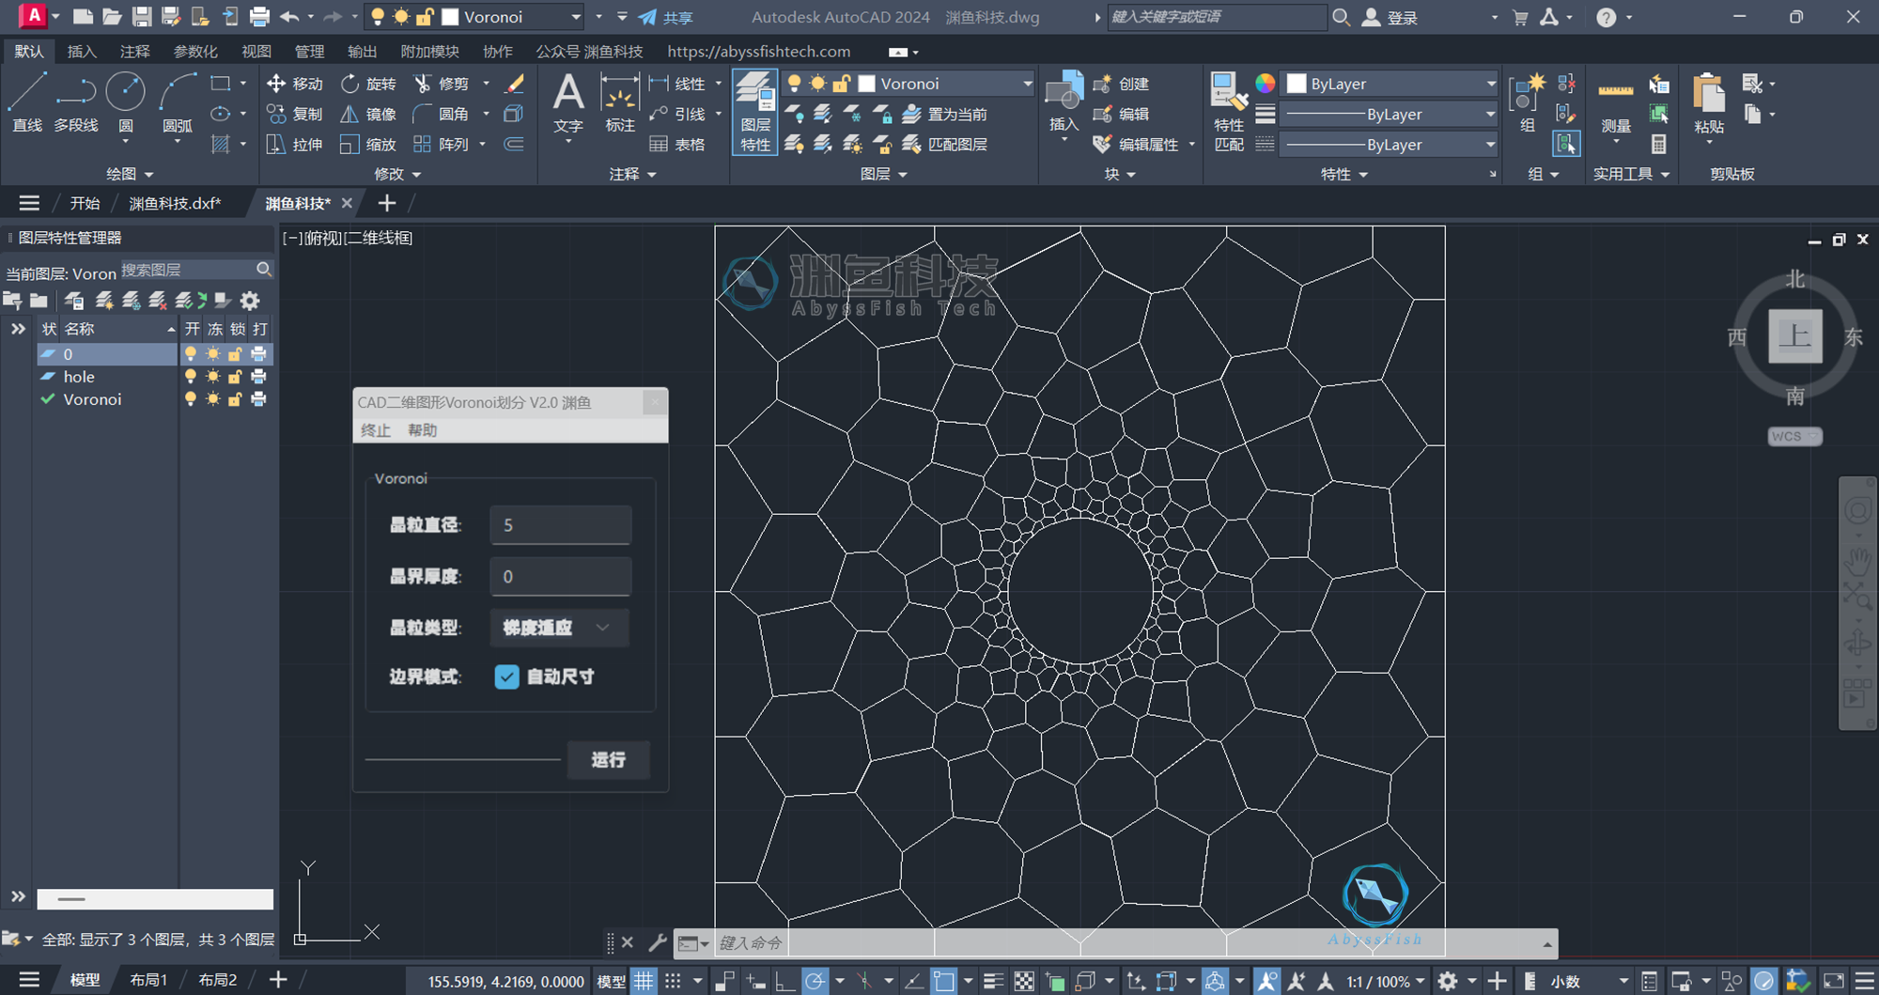Open Layer Properties (图层特性) in ribbon
The image size is (1879, 995).
(x=755, y=111)
